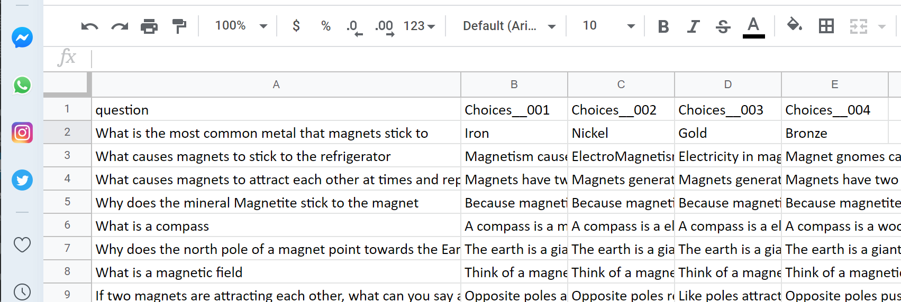This screenshot has width=901, height=302.
Task: Decrease decimal places button
Action: (354, 27)
